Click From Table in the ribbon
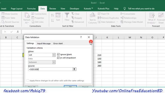165x93 pixels. click(x=9, y=18)
